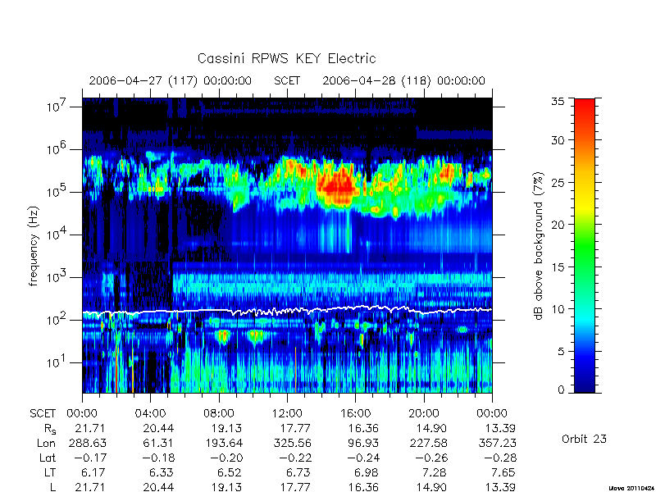This screenshot has height=492, width=656.
Task: Click the time axis tick '04:00'
Action: pyautogui.click(x=150, y=414)
